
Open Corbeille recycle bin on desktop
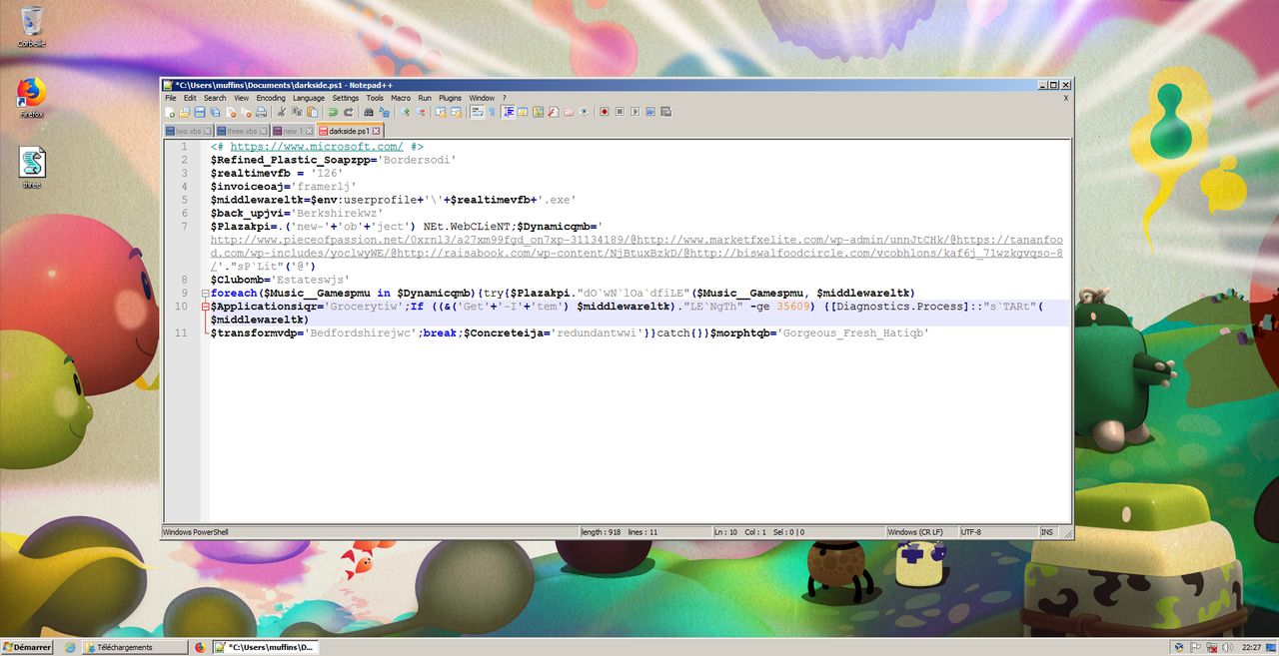[32, 26]
